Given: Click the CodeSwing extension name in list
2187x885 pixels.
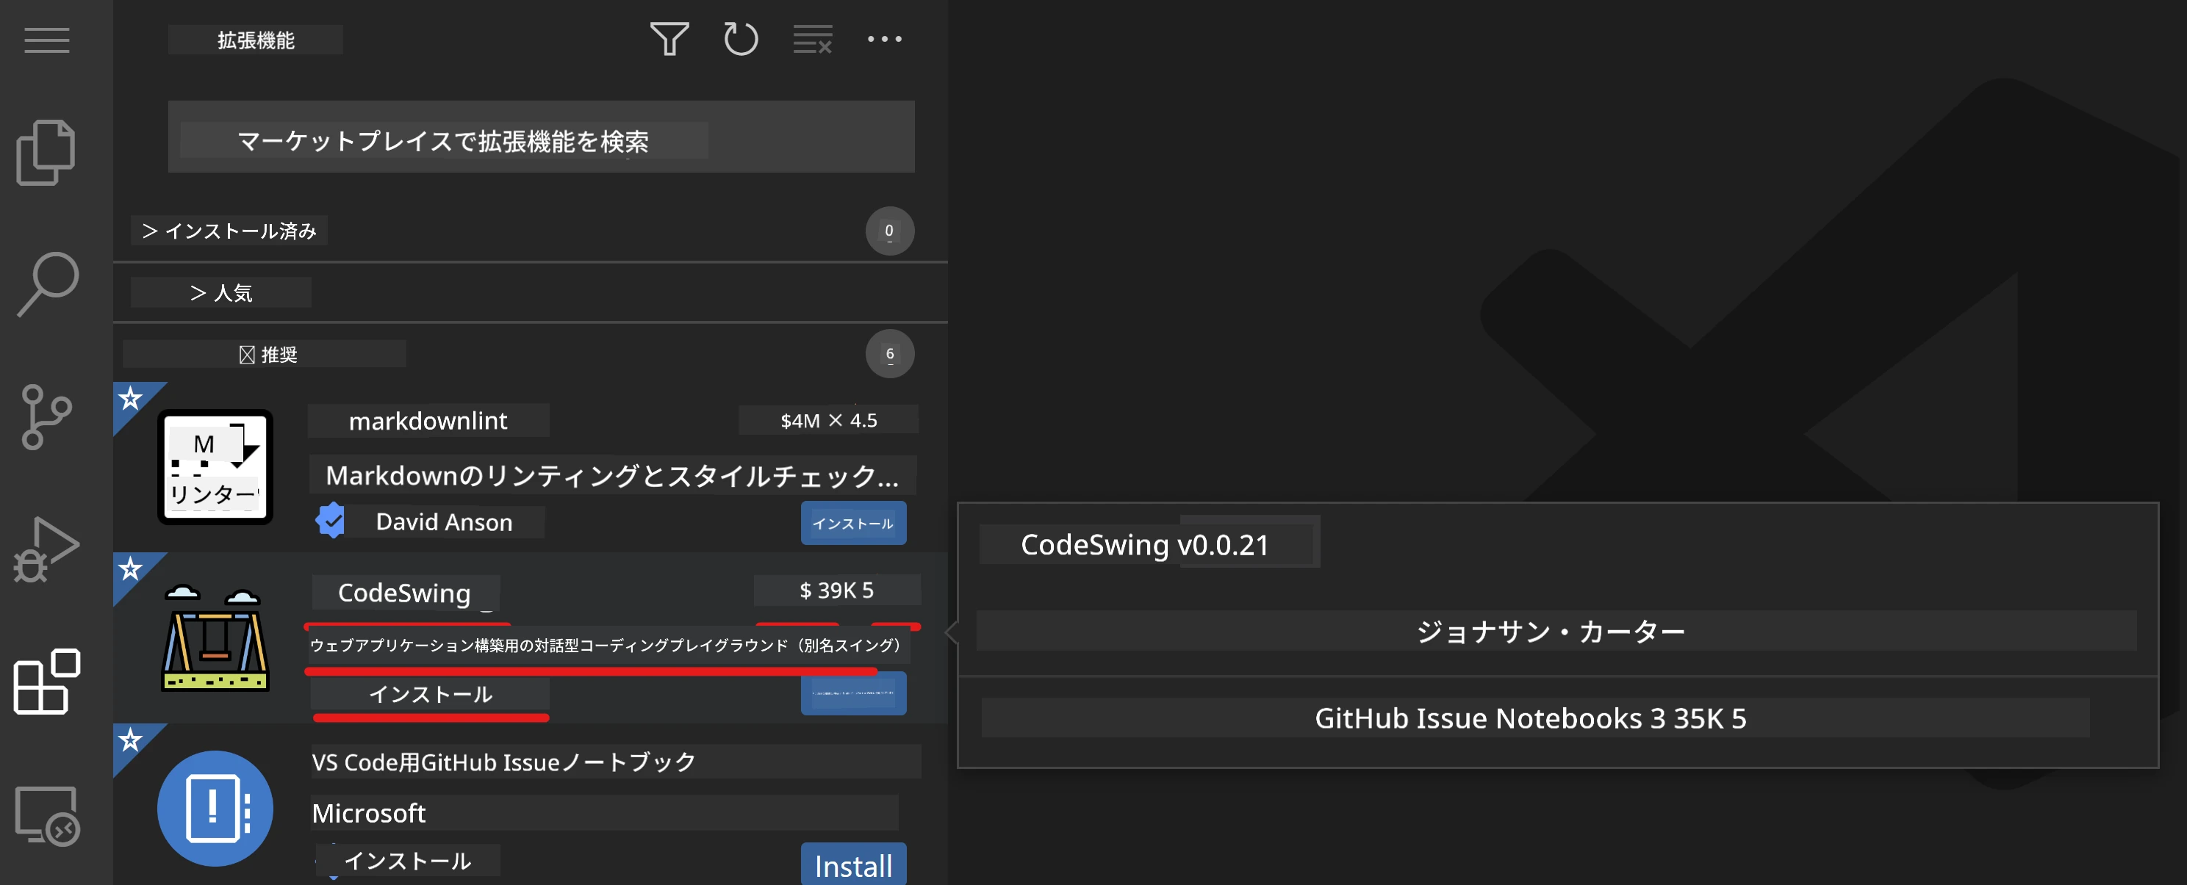Looking at the screenshot, I should (x=405, y=592).
